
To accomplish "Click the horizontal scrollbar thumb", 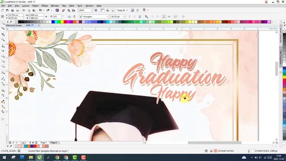I will [x=214, y=143].
